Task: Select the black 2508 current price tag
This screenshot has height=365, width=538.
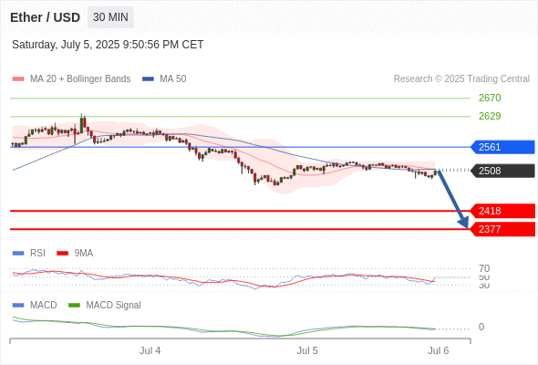Action: point(502,171)
